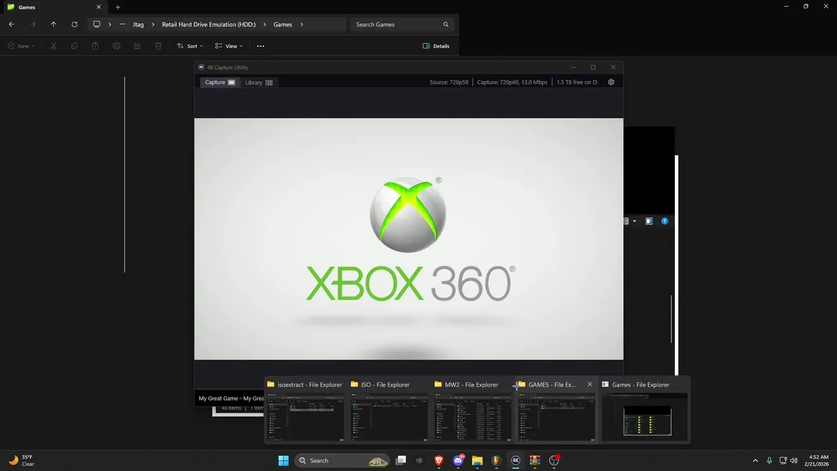Expand chevron after Games breadcrumb
Screen dimensions: 837x471
pyautogui.click(x=301, y=24)
